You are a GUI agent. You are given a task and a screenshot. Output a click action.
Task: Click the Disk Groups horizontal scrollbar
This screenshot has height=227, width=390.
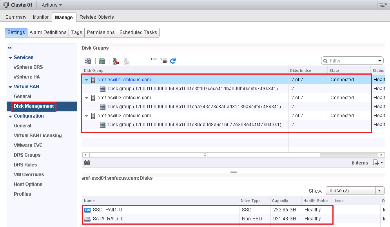[205, 155]
